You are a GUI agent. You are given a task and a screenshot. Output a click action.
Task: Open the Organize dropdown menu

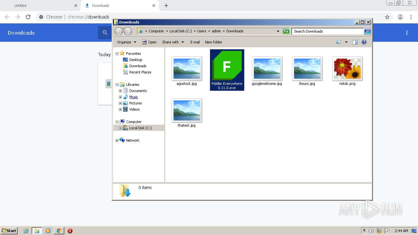tap(126, 42)
